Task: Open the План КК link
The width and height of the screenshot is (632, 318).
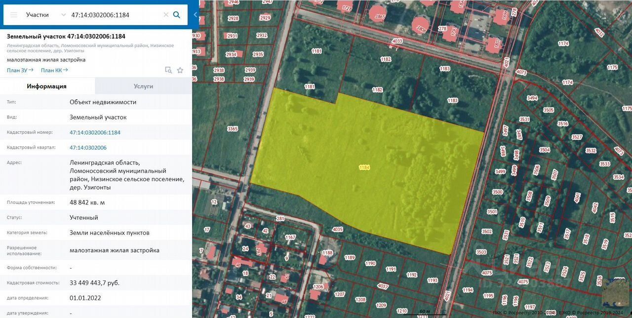Action: [54, 70]
